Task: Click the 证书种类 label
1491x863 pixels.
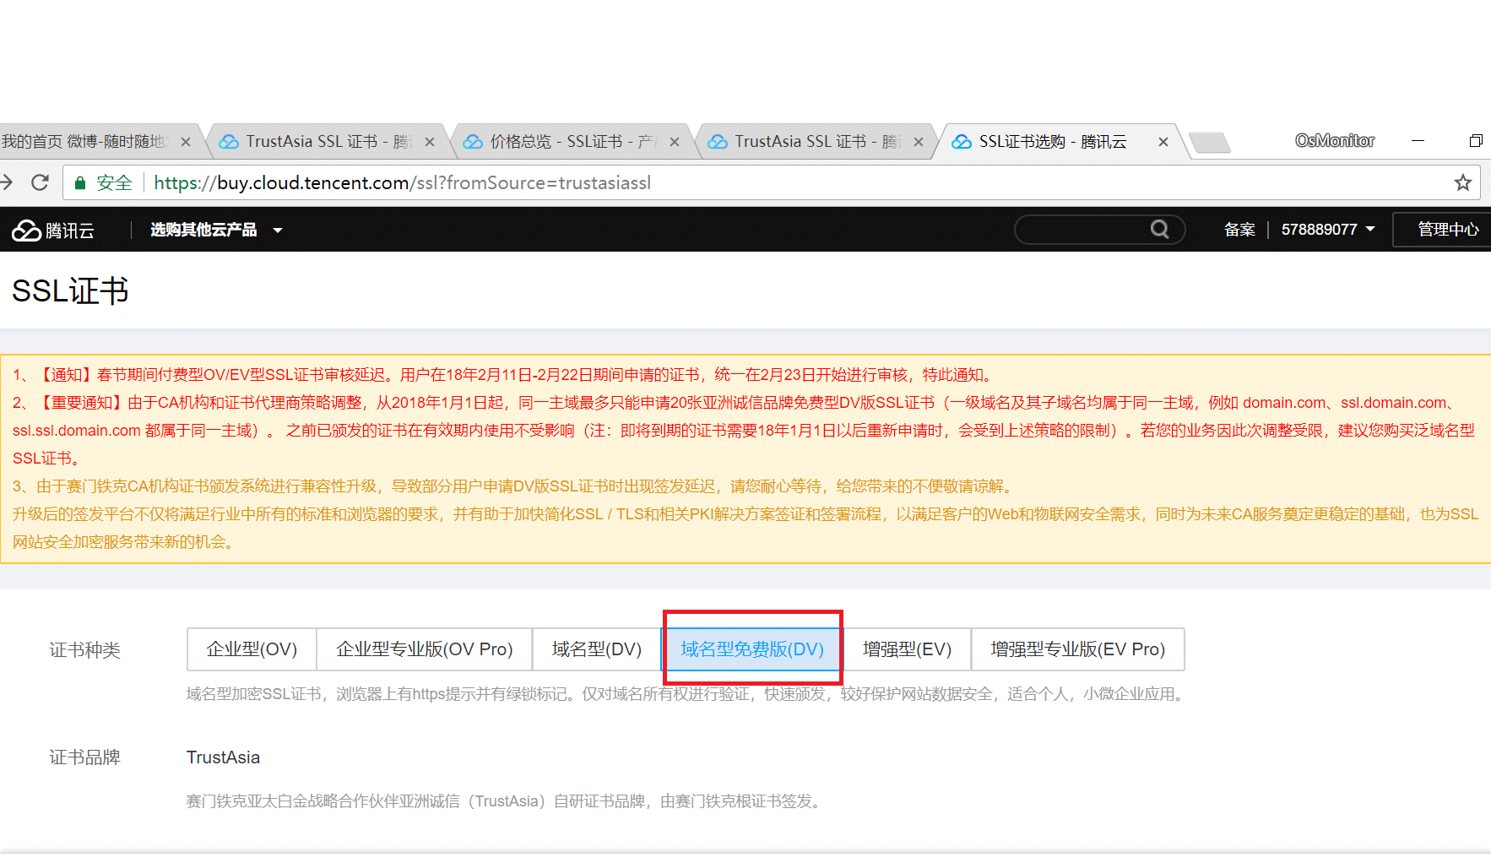Action: tap(84, 650)
